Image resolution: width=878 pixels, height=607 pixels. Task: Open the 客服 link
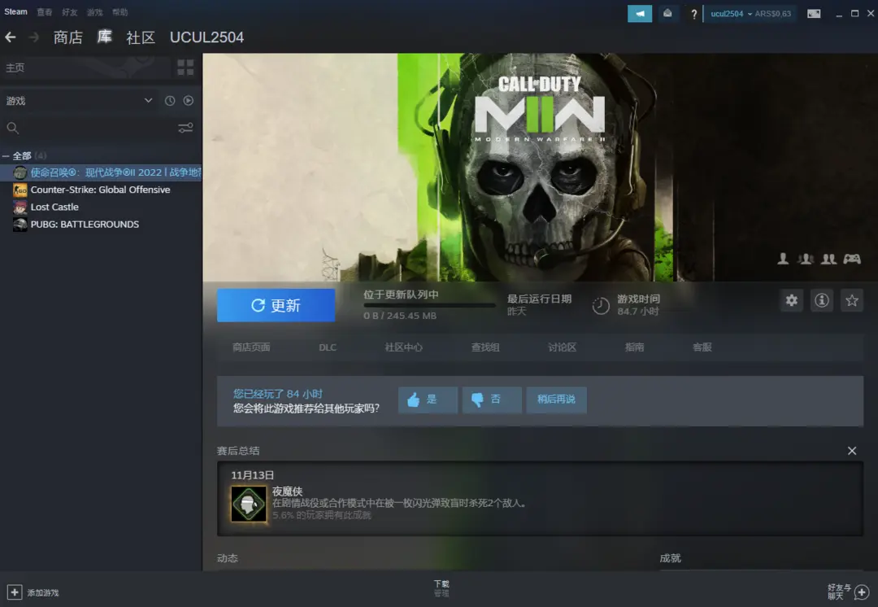click(x=702, y=347)
